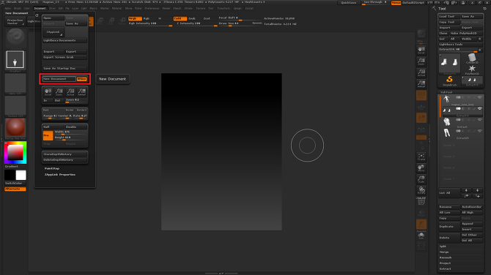Click Open in the Document panel
This screenshot has height=275, width=491.
click(x=53, y=18)
